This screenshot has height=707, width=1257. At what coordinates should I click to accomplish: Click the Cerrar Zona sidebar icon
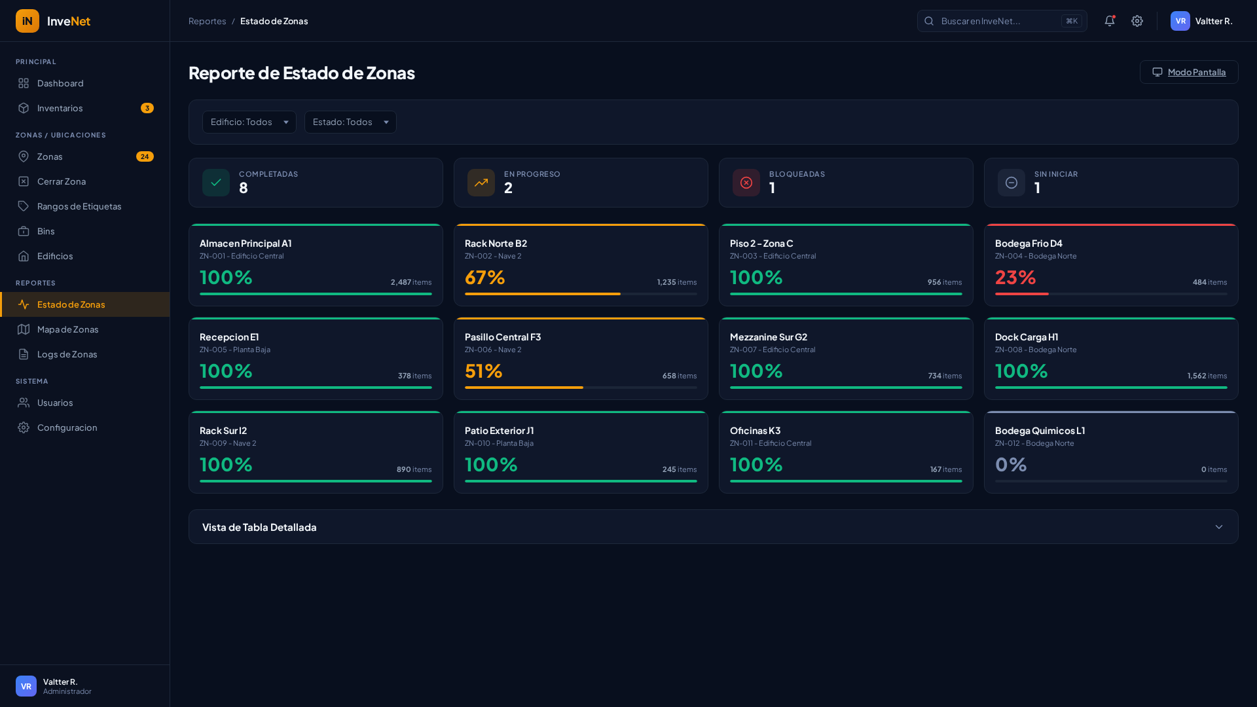24,181
